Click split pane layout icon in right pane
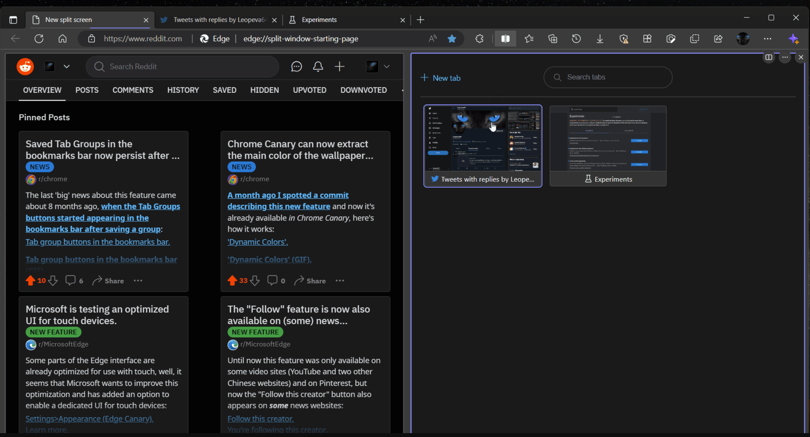This screenshot has width=810, height=437. coord(769,57)
